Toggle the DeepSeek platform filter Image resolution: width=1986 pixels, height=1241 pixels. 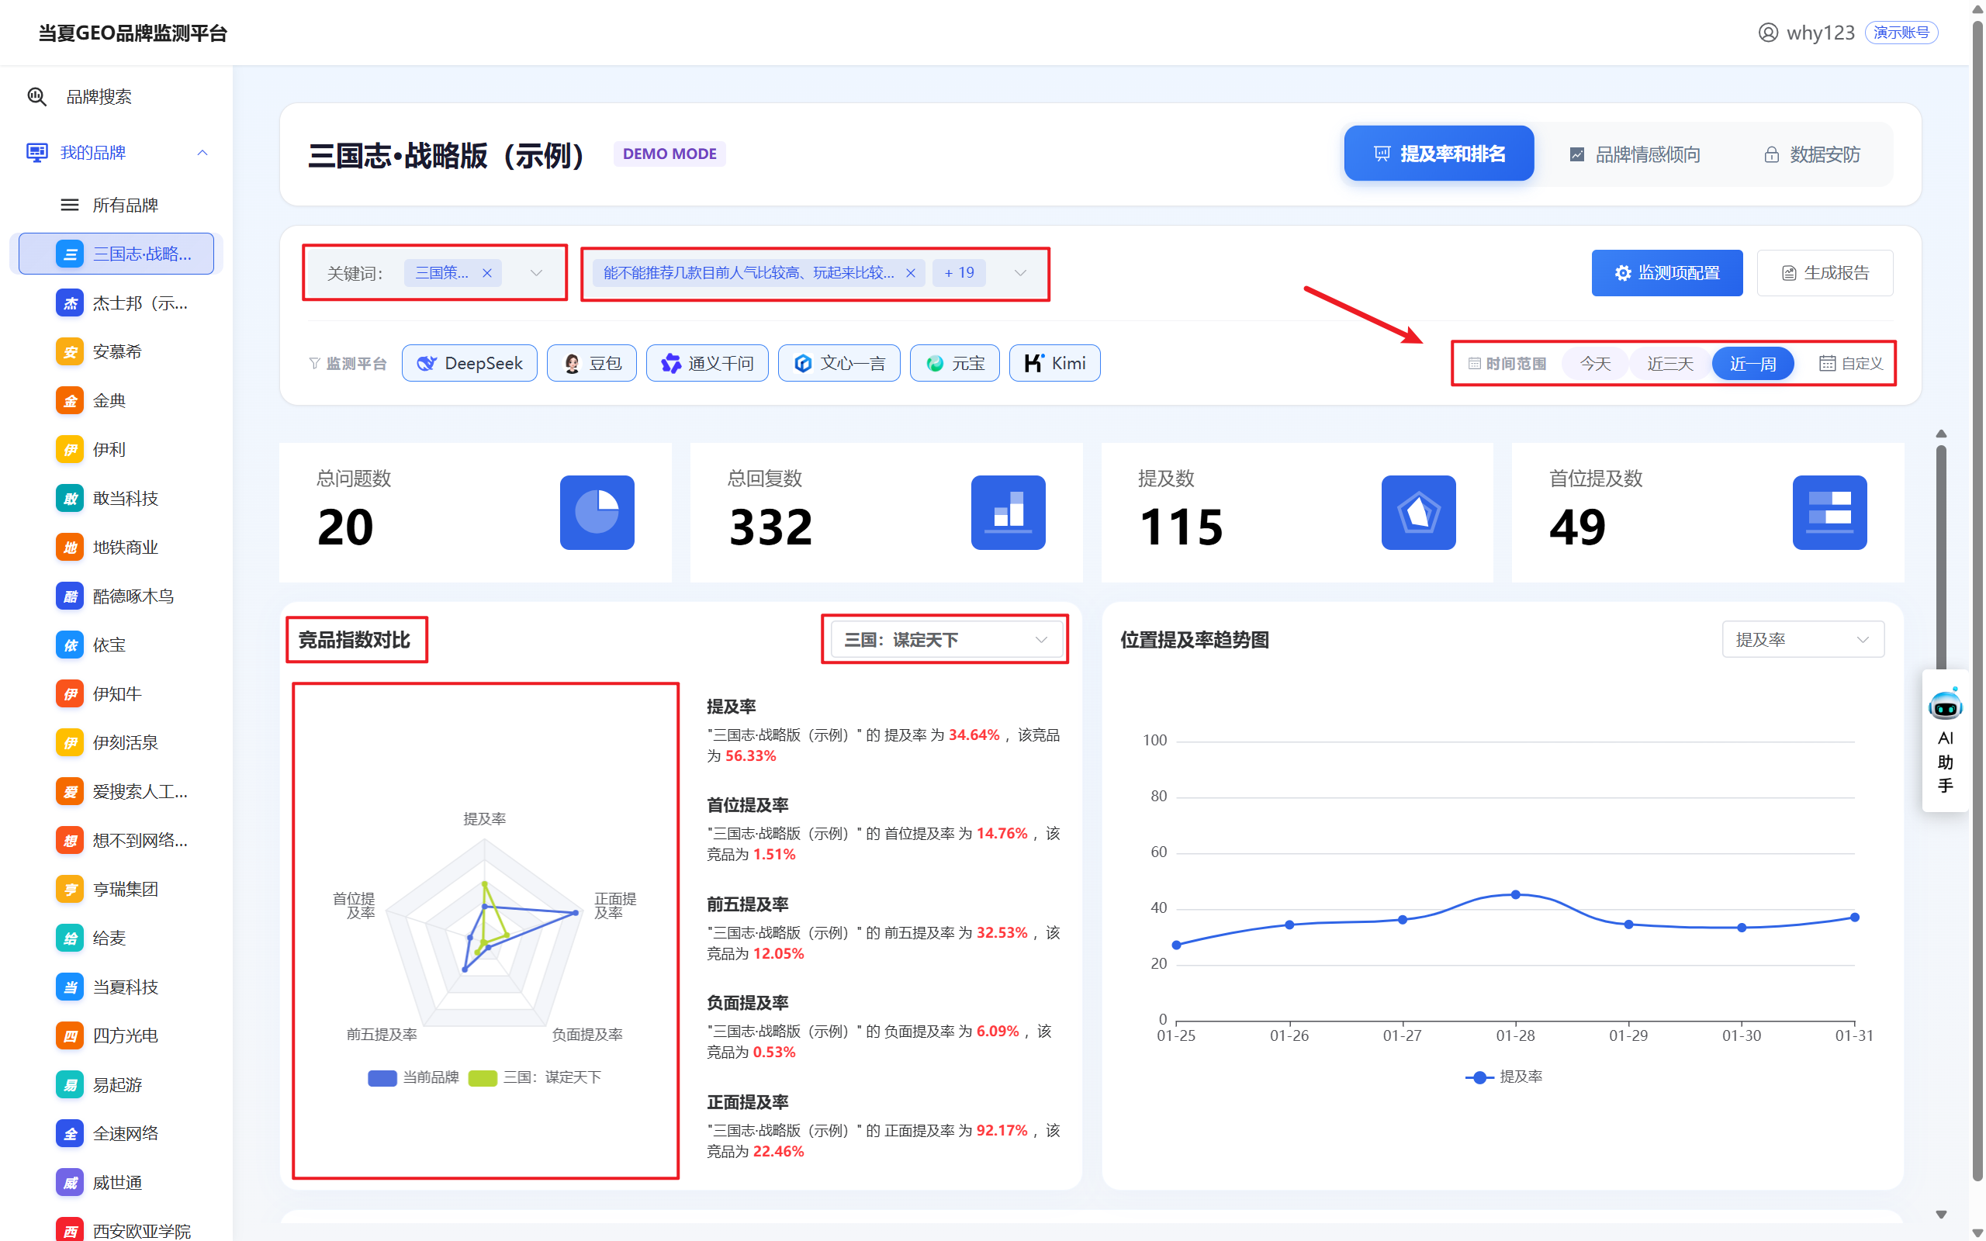pos(469,363)
